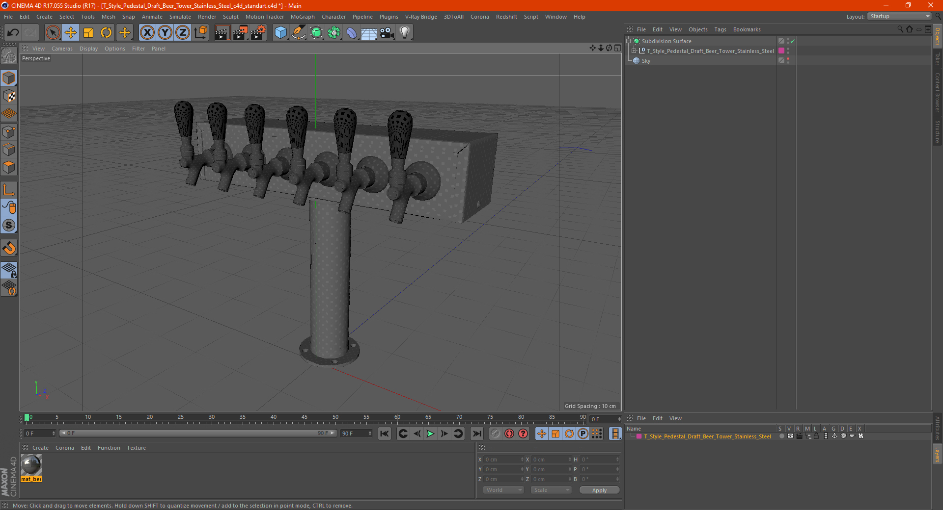Screen dimensions: 943x510
Task: Open material manager Texture menu
Action: point(136,448)
